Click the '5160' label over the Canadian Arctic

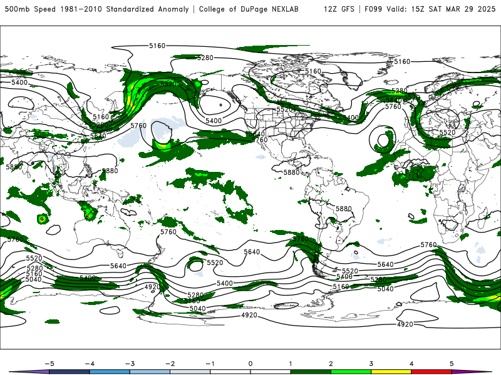tap(313, 71)
